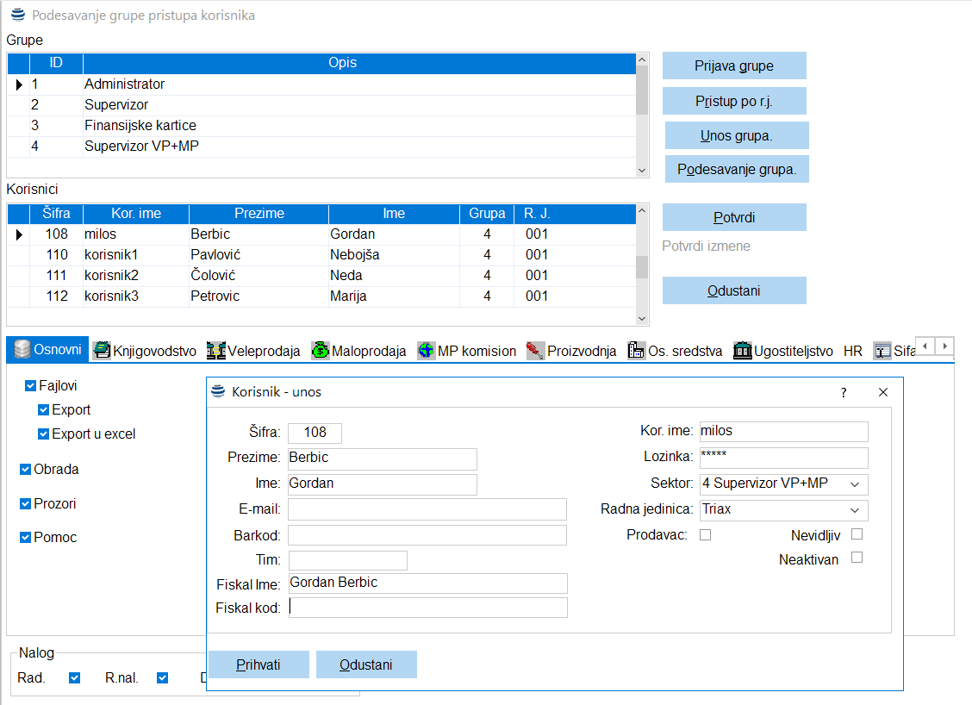Image resolution: width=972 pixels, height=705 pixels.
Task: Uncheck the Export u excel option
Action: (44, 434)
